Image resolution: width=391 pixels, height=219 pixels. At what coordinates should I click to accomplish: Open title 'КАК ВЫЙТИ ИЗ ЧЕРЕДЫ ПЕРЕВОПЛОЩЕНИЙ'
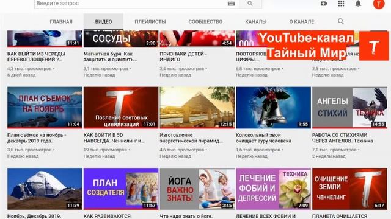[x=37, y=57]
